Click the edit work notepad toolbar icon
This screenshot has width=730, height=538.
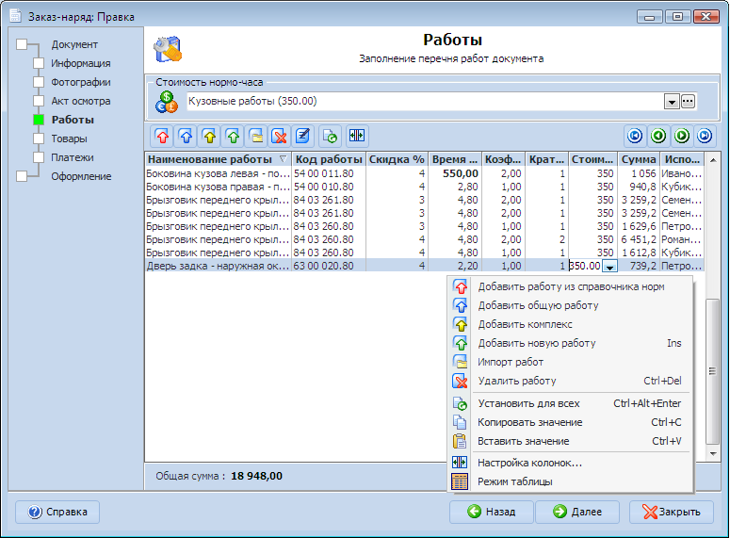click(x=302, y=136)
